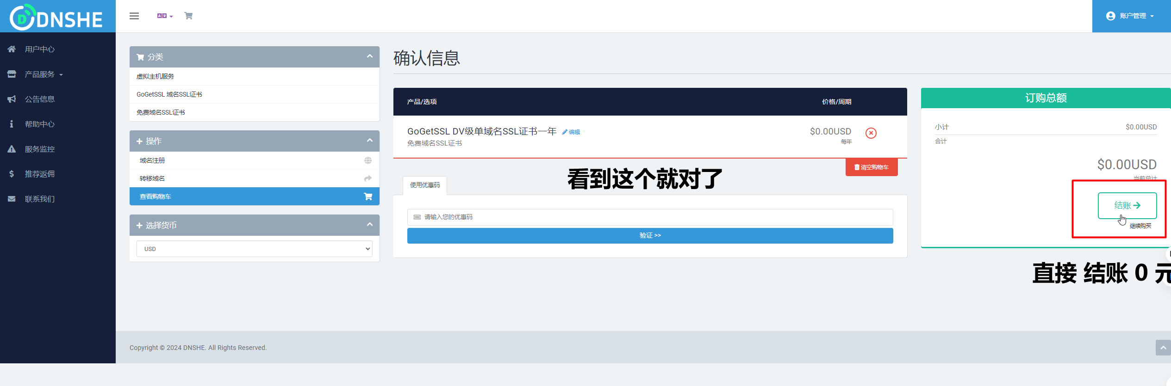This screenshot has height=386, width=1171.
Task: Click the megaphone icon beside 公告信息
Action: (12, 99)
